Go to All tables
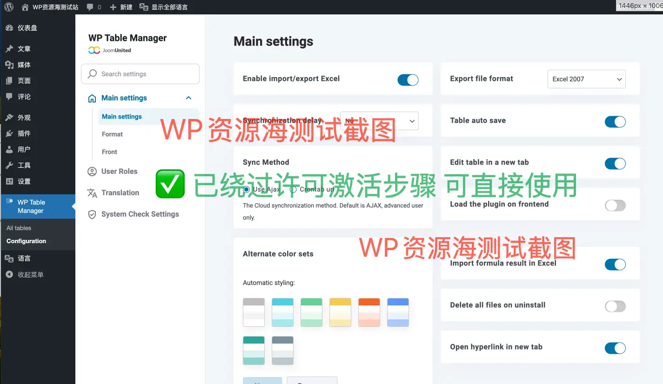The height and width of the screenshot is (384, 663). 19,228
